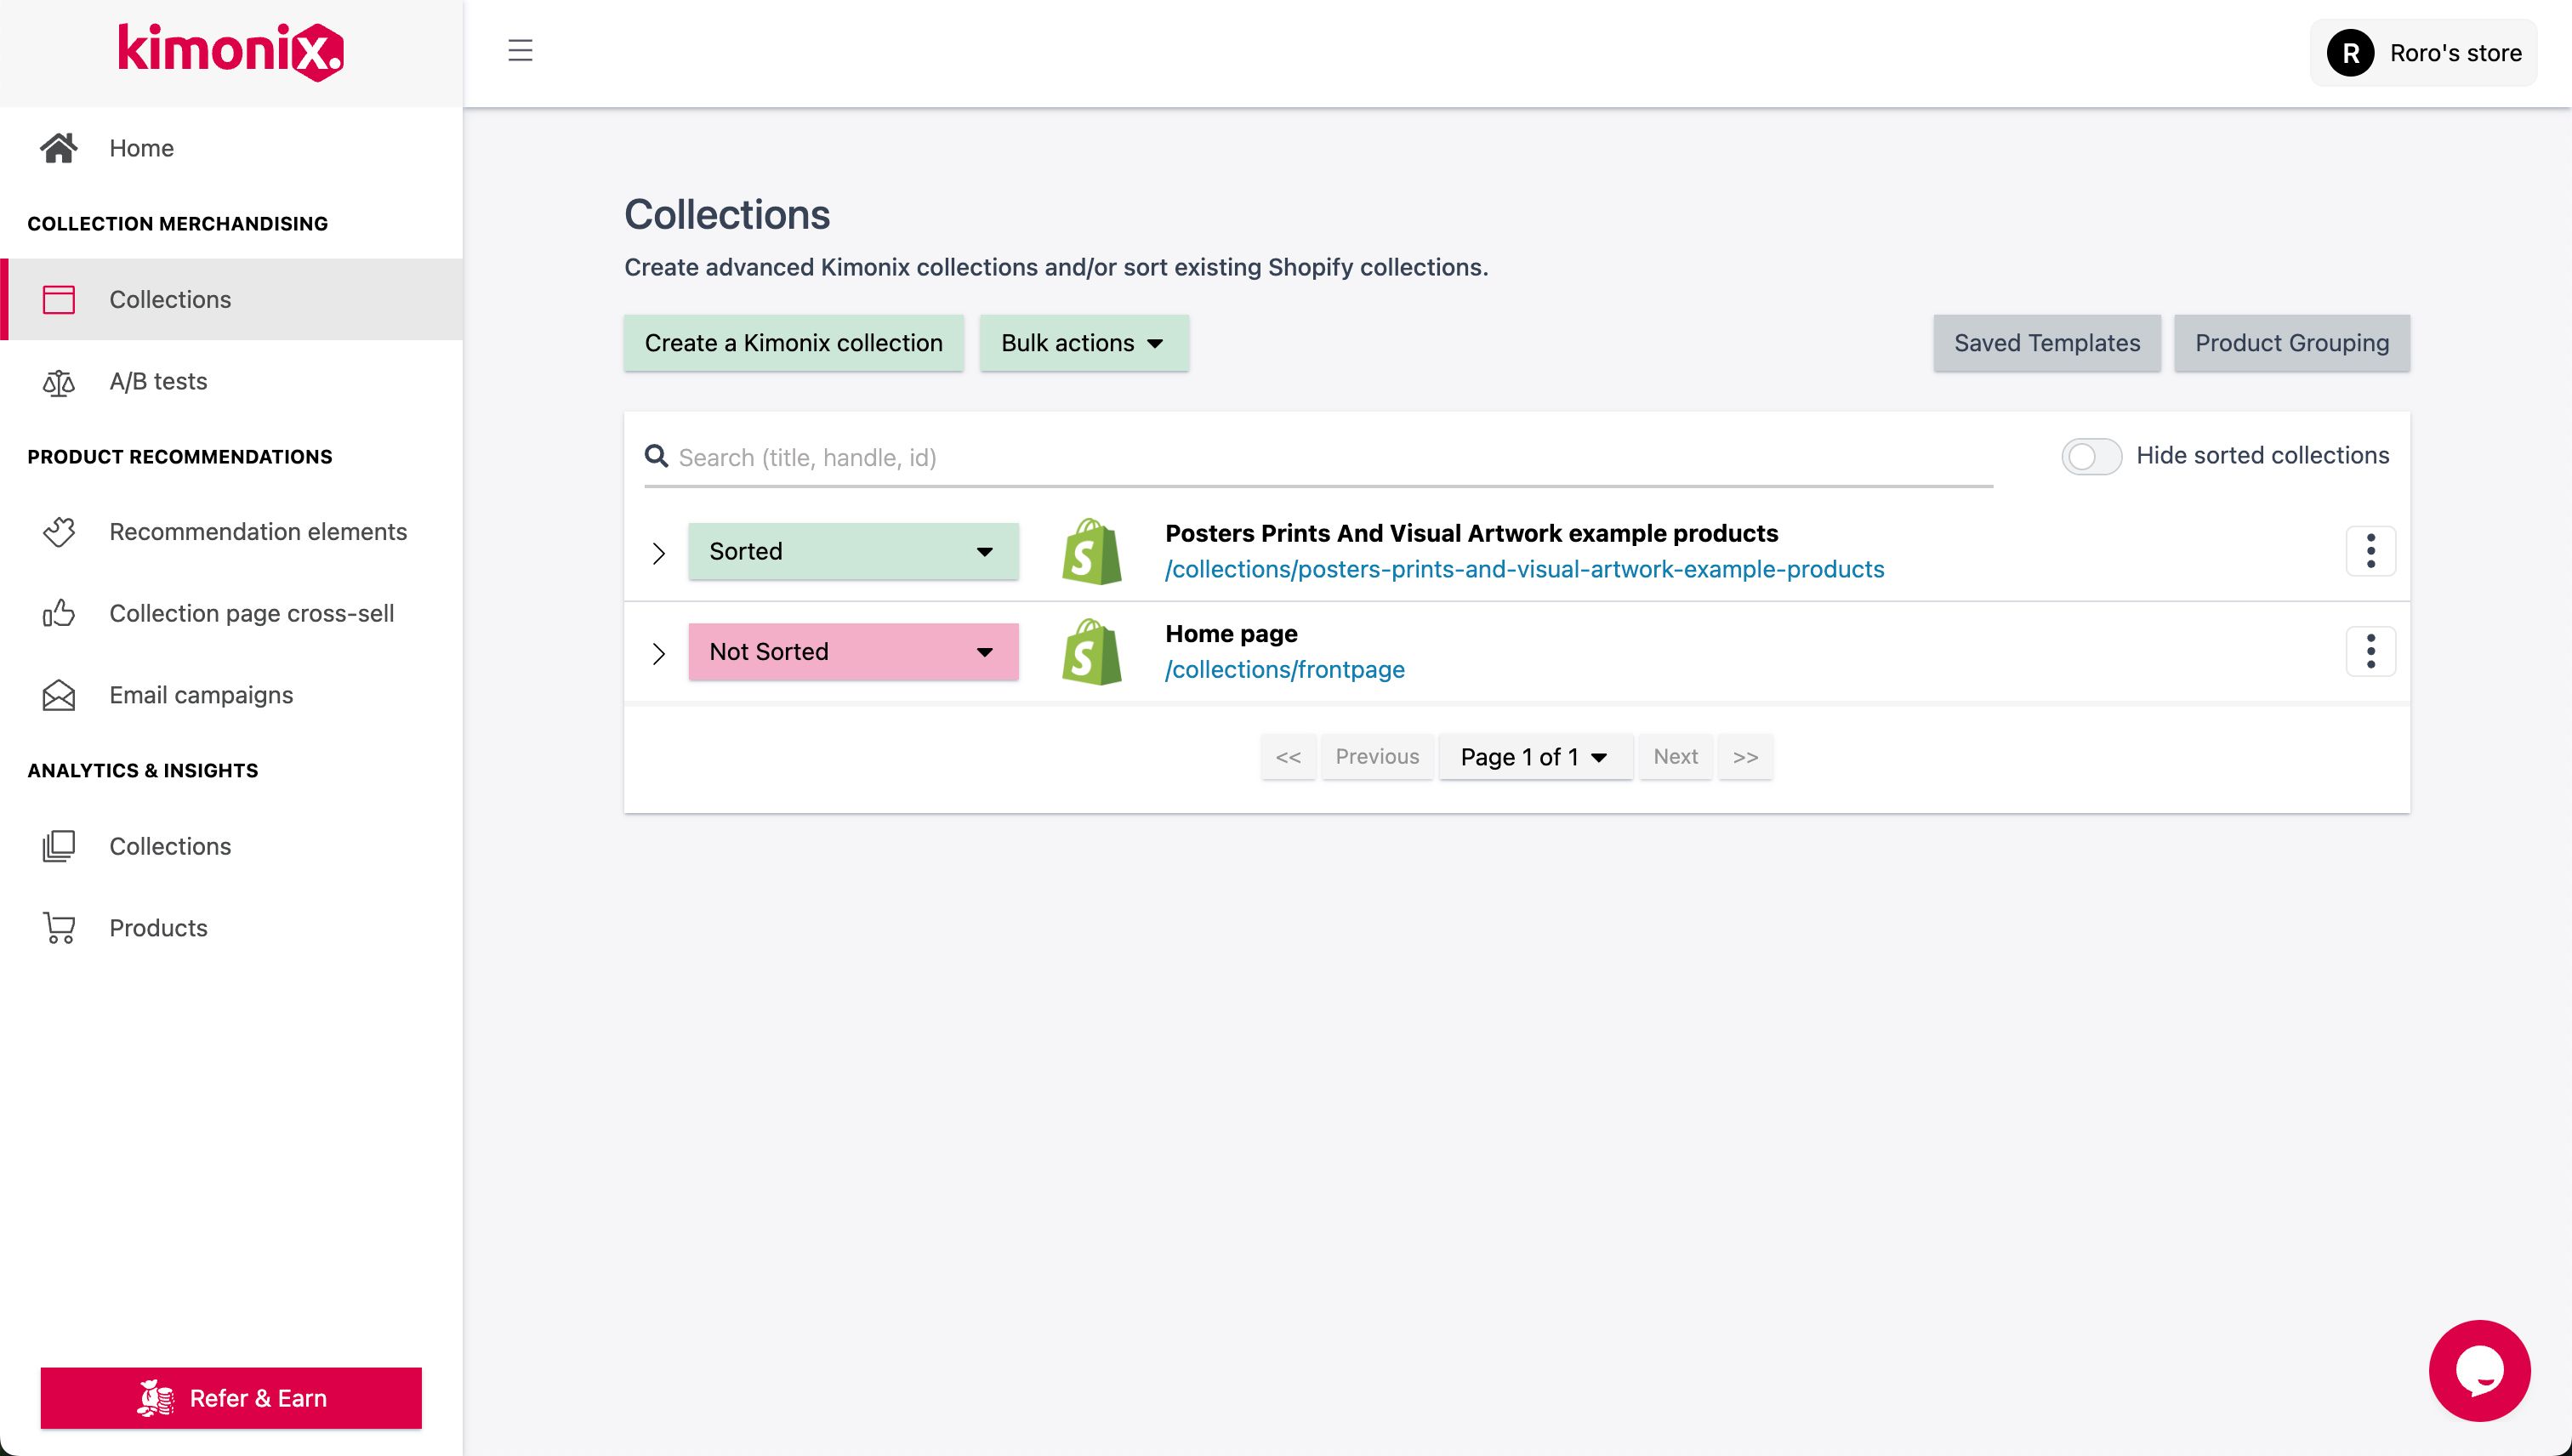This screenshot has width=2572, height=1456.
Task: Click the Kimonix logo
Action: [x=230, y=52]
